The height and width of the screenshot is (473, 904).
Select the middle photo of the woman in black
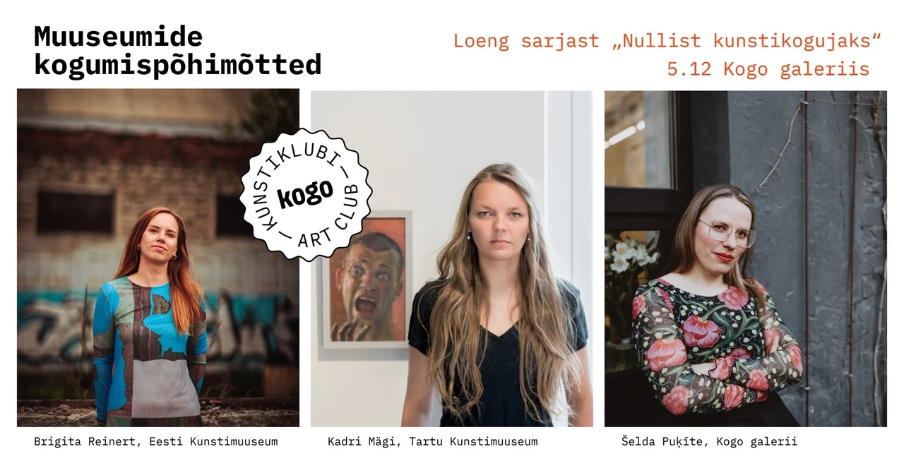pyautogui.click(x=452, y=258)
